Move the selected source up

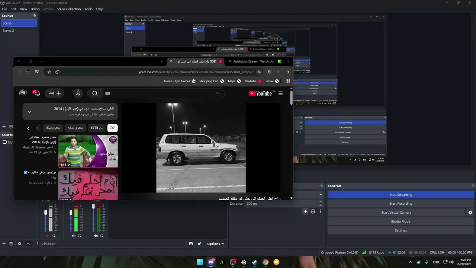28,244
